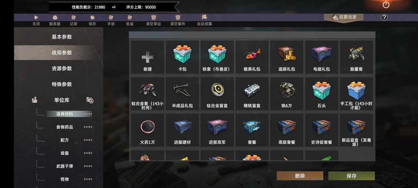The height and width of the screenshot is (188, 418).
Task: Expand the 武器子弹 tree category
Action: tap(64, 166)
